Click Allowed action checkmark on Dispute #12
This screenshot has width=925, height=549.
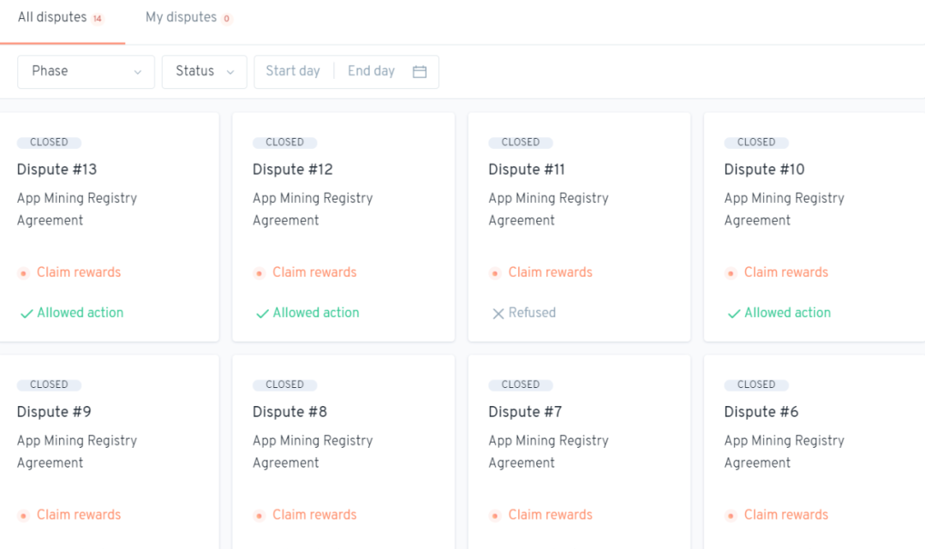click(x=262, y=313)
